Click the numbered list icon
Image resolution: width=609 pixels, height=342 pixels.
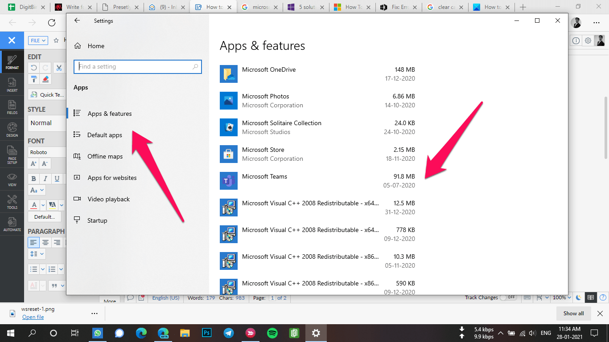52,269
